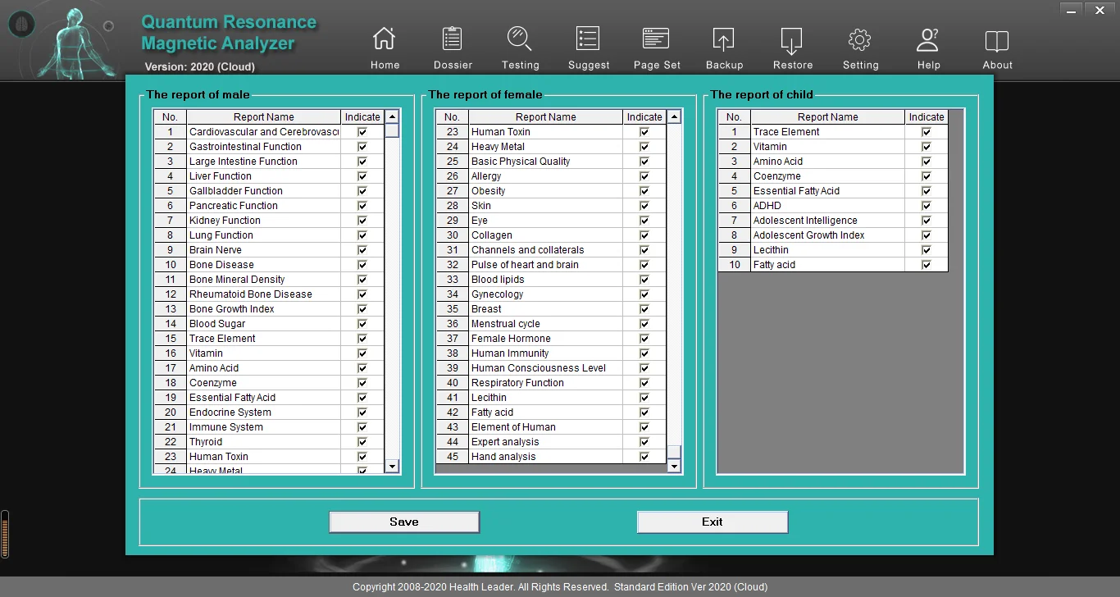Click the male report scrollbar thumb
1120x597 pixels.
tap(392, 130)
